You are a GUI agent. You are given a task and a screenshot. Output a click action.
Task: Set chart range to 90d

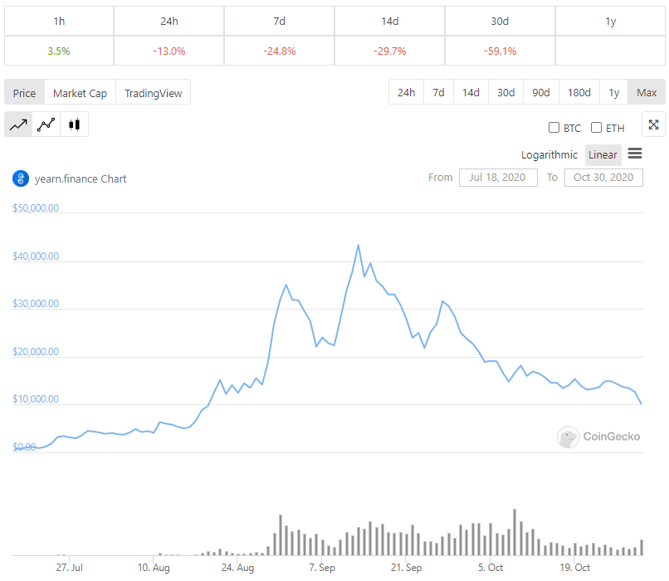coord(540,92)
